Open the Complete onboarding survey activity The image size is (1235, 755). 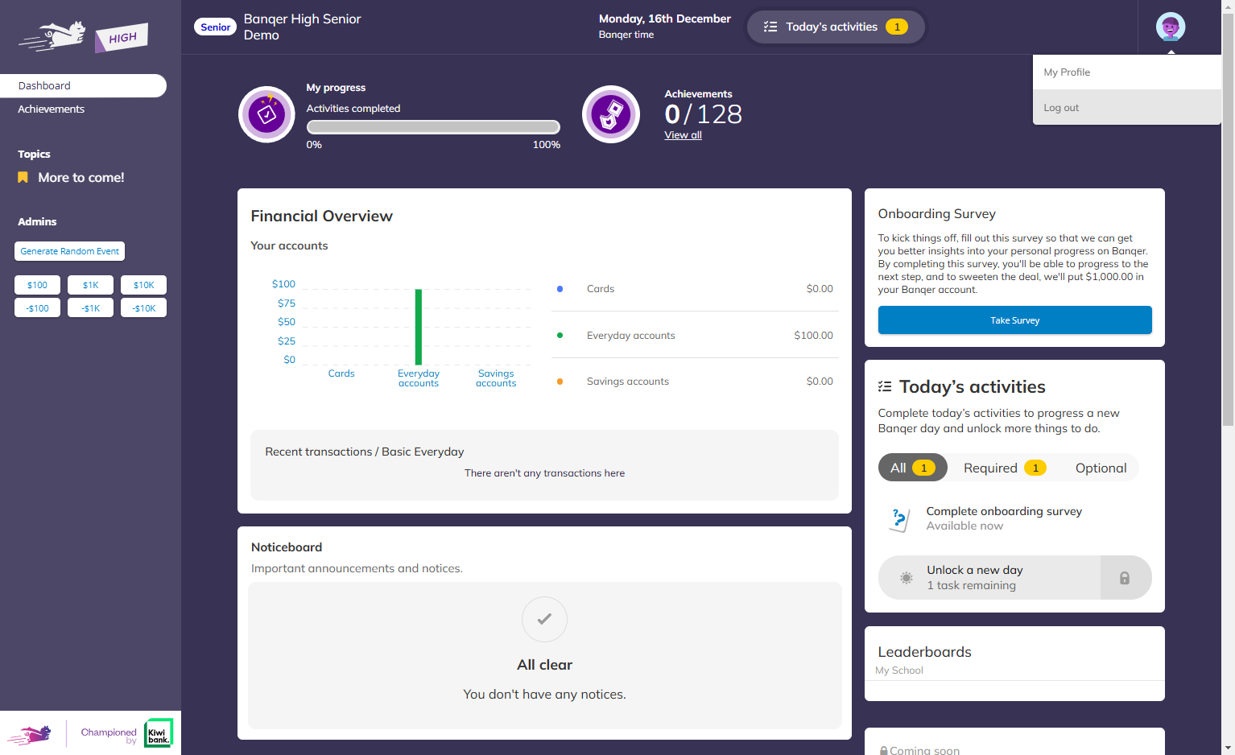pyautogui.click(x=1014, y=518)
